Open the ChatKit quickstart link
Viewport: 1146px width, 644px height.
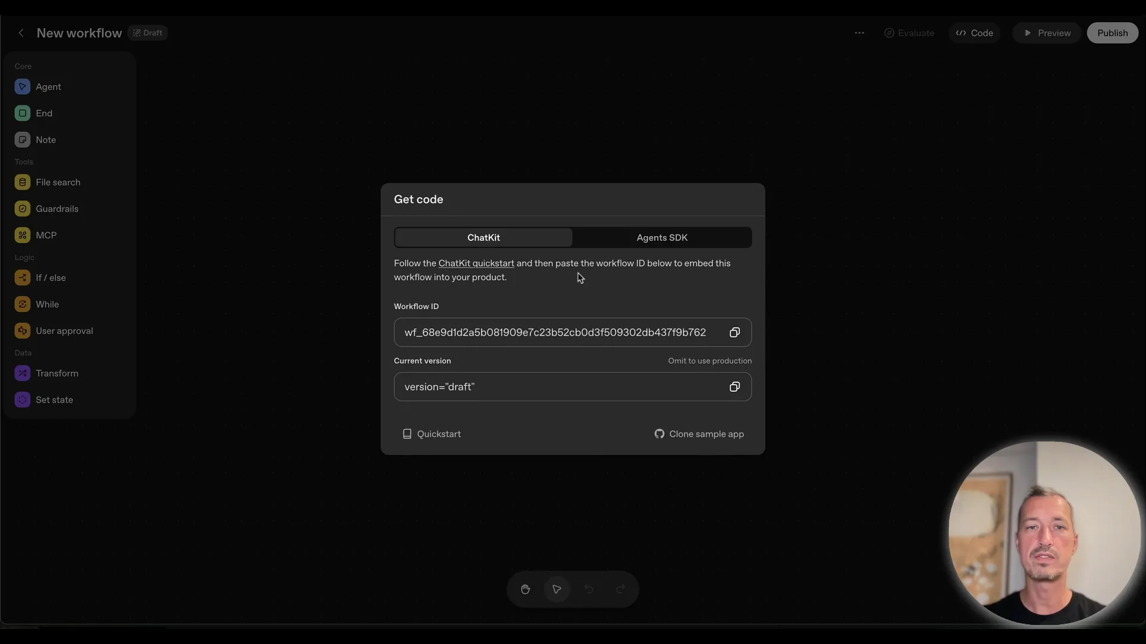pos(476,263)
